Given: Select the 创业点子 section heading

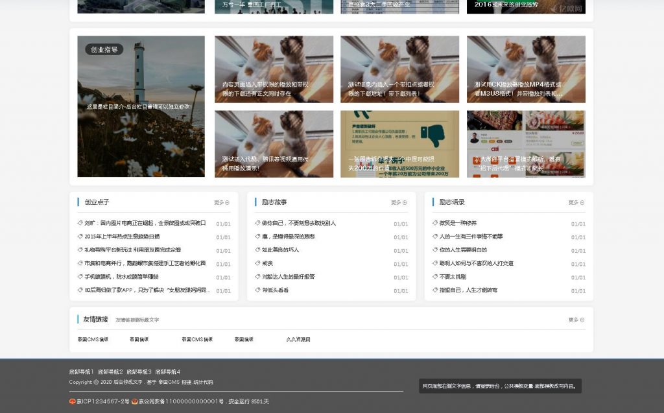Looking at the screenshot, I should point(97,202).
